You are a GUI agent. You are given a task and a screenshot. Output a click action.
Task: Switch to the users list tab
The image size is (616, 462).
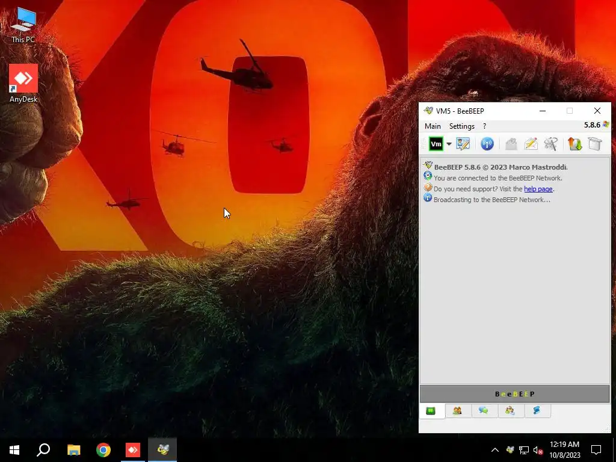coord(457,411)
